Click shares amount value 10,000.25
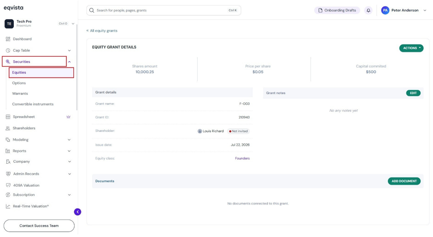 tap(145, 72)
